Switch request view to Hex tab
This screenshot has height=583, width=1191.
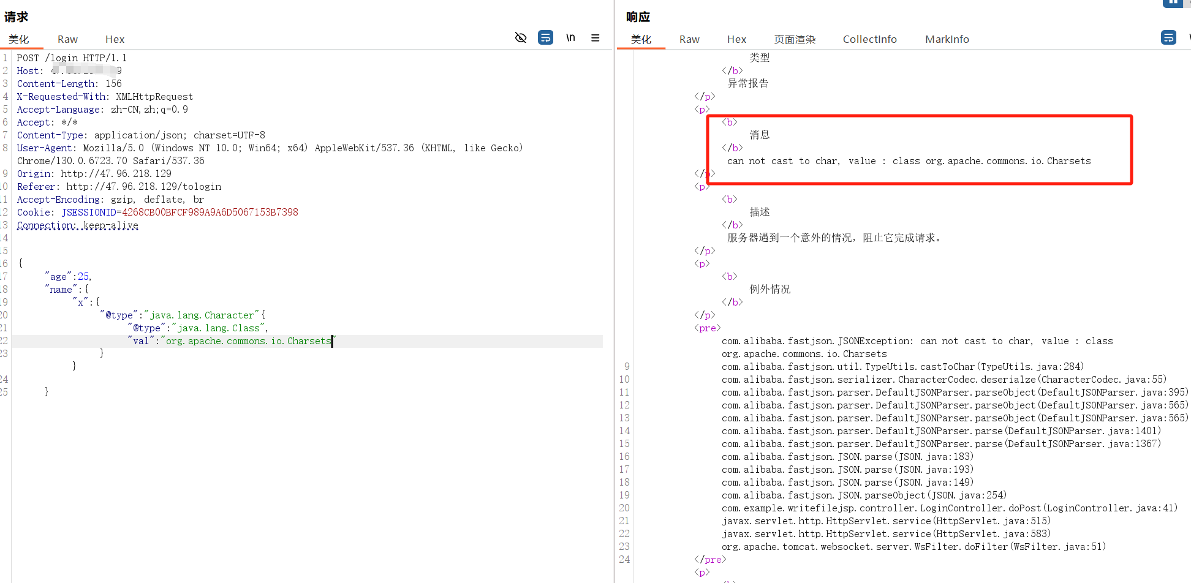coord(115,39)
